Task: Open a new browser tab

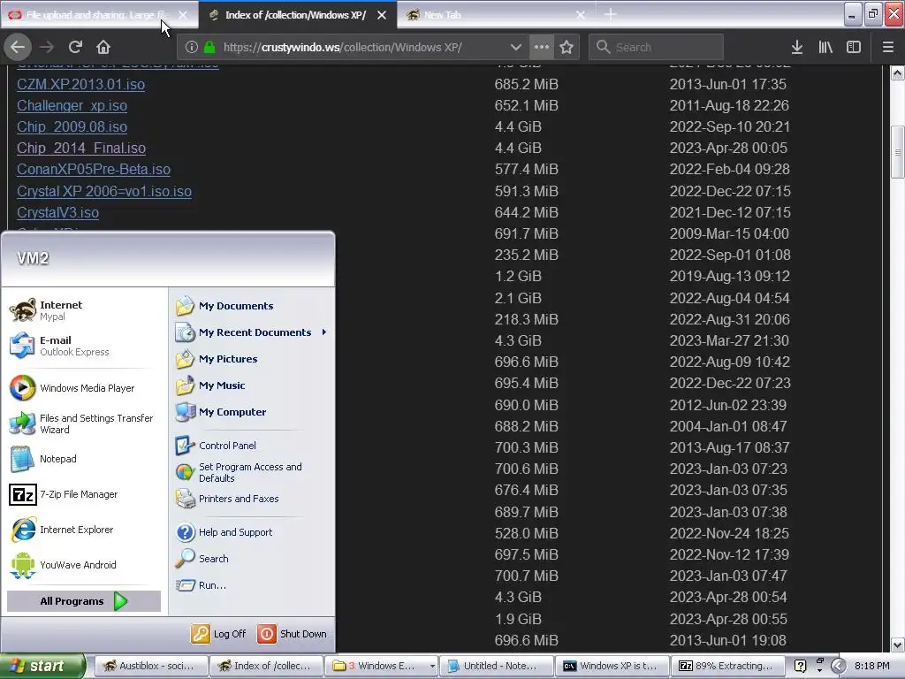Action: pos(611,14)
